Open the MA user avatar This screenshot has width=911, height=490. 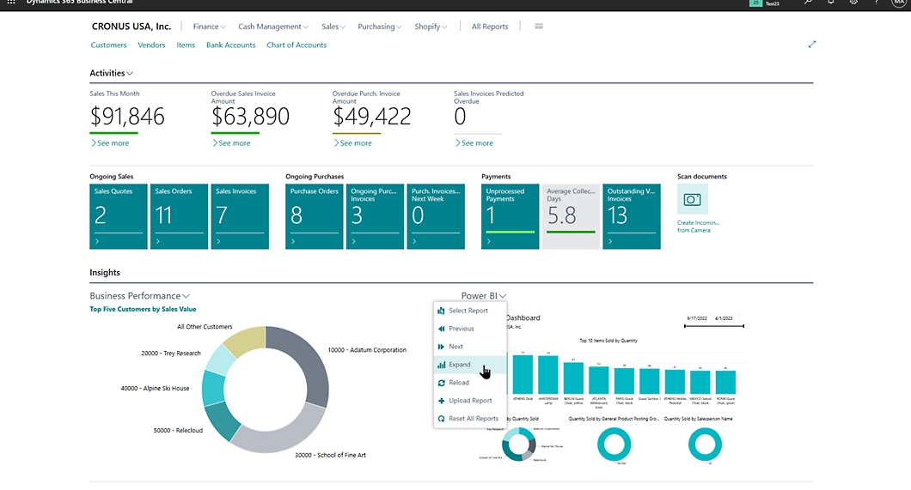(899, 3)
